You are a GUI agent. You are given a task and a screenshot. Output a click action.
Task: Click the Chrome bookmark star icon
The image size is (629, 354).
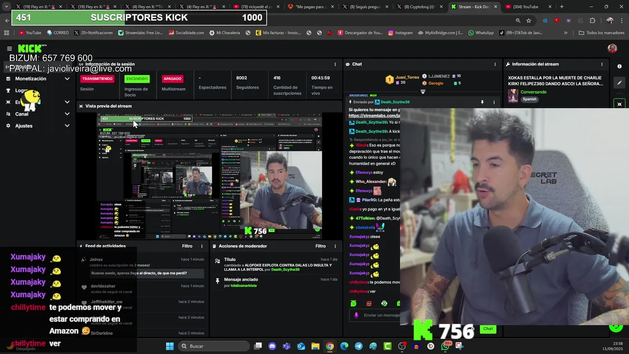pyautogui.click(x=529, y=20)
